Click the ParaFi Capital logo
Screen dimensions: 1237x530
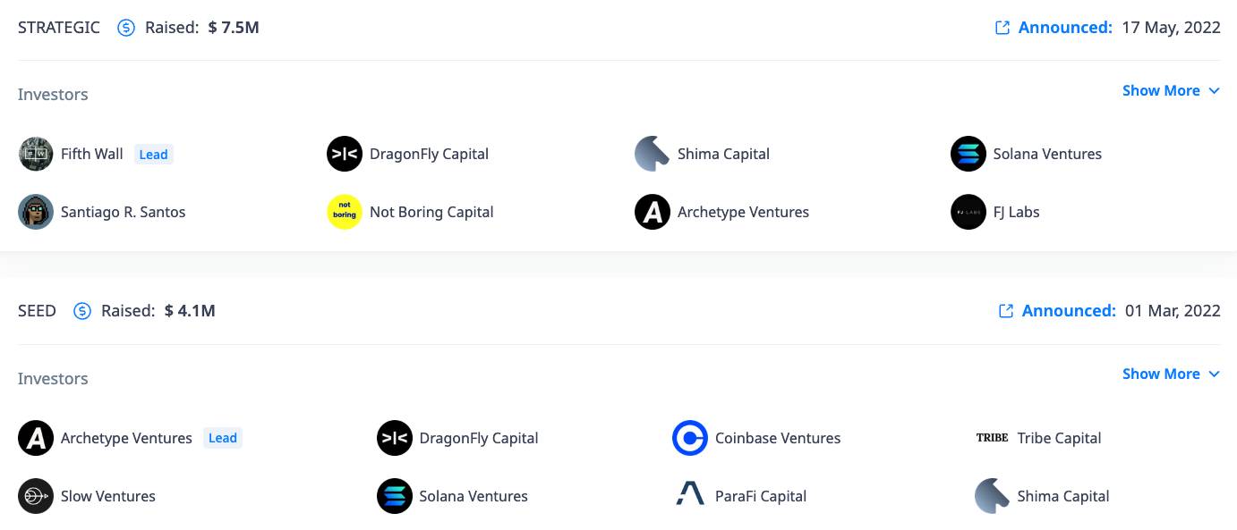(x=690, y=496)
